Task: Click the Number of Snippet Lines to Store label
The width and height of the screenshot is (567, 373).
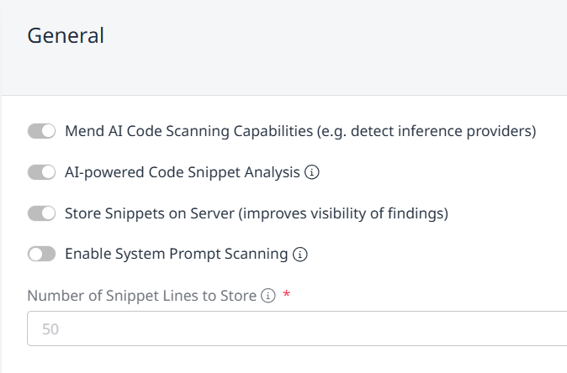Action: (x=141, y=296)
